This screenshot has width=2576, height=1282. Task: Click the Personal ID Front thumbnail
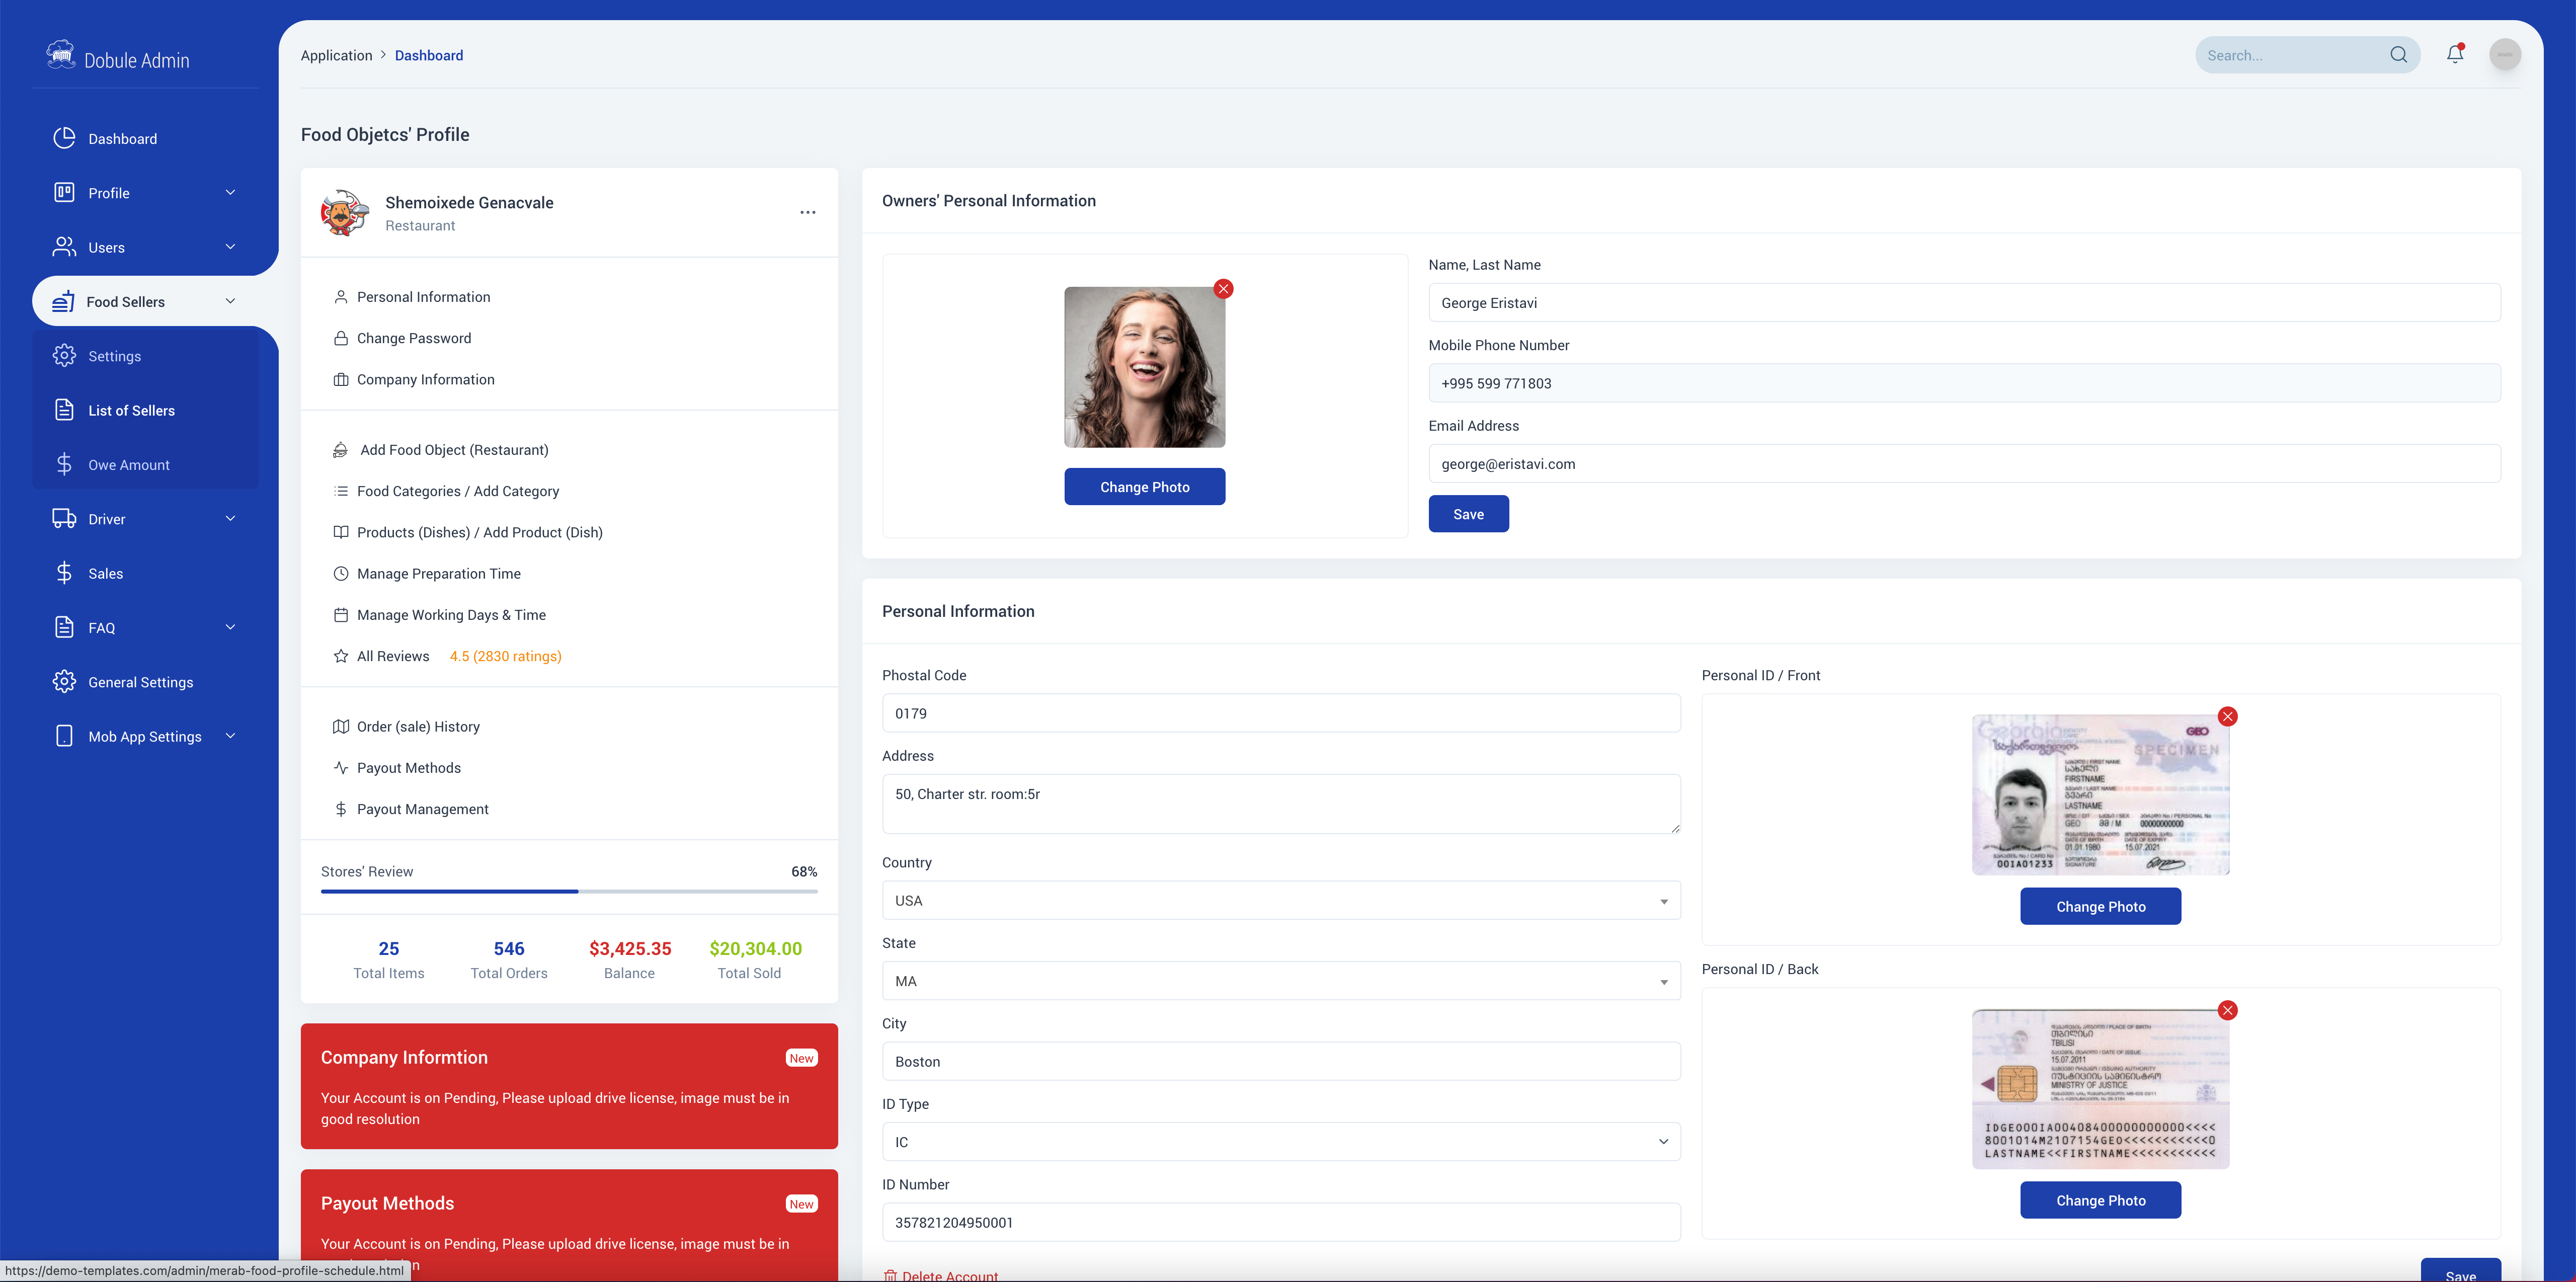tap(2100, 795)
